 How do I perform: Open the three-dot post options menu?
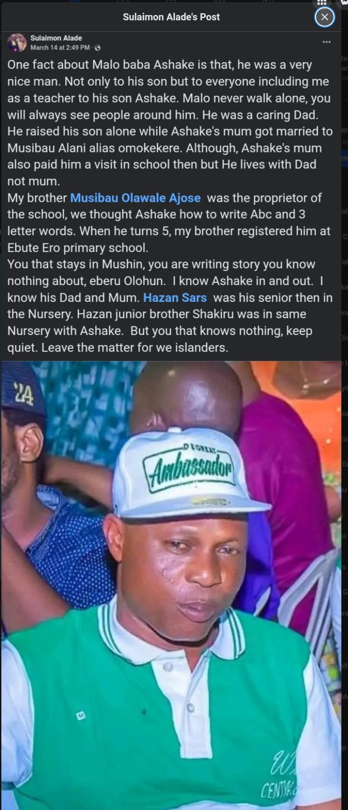point(327,42)
